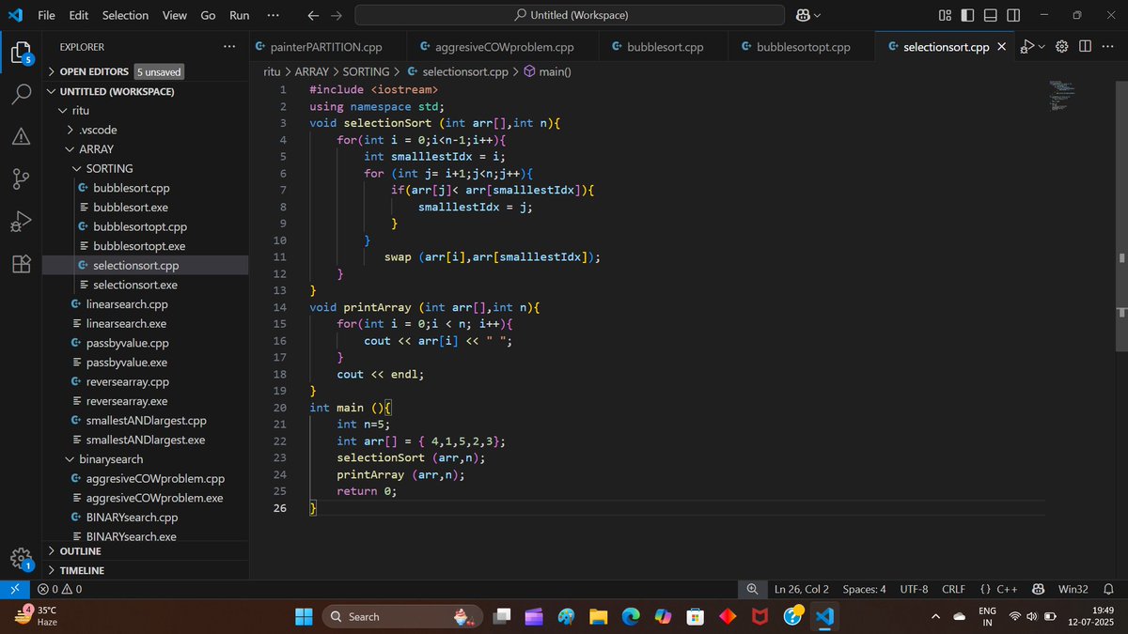Screen dimensions: 1128x634
Task: Collapse the binarysearch folder
Action: coord(146,459)
